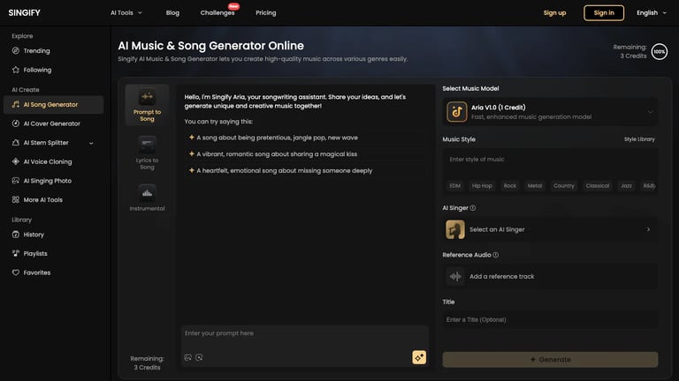Screen dimensions: 679x381
Task: Open AI Cover Generator icon in the sidebar
Action: (16, 123)
